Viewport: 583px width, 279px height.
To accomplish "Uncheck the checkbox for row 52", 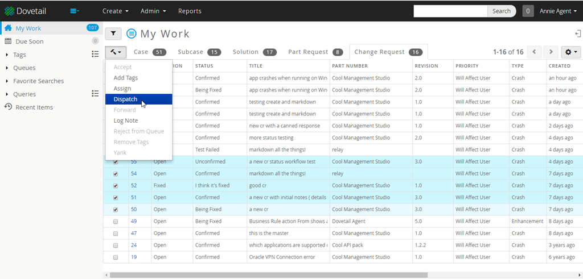I will (115, 185).
